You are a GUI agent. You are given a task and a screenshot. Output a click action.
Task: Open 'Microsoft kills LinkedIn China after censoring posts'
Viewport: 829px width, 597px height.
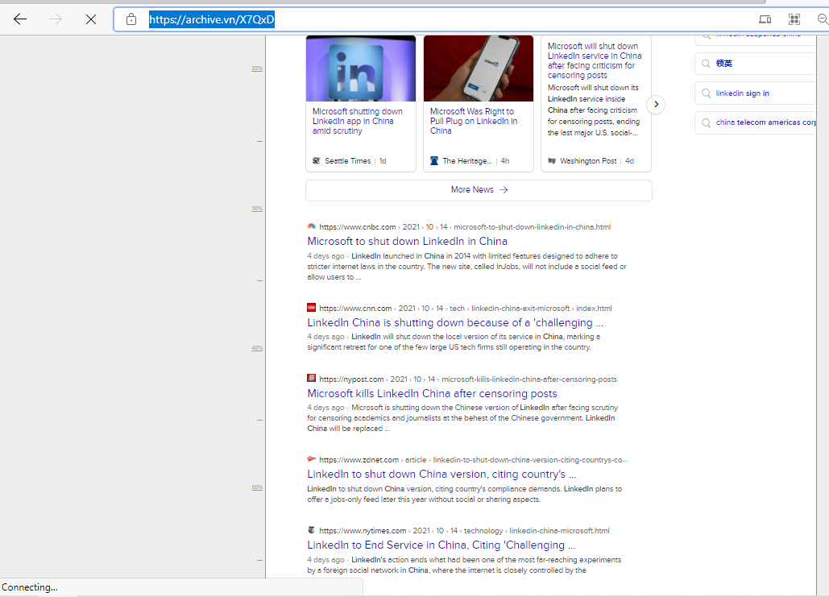point(432,393)
